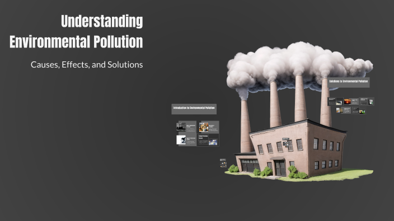This screenshot has height=221, width=394.
Task: Open the small topic cluster on the factory wall
Action: point(285,142)
